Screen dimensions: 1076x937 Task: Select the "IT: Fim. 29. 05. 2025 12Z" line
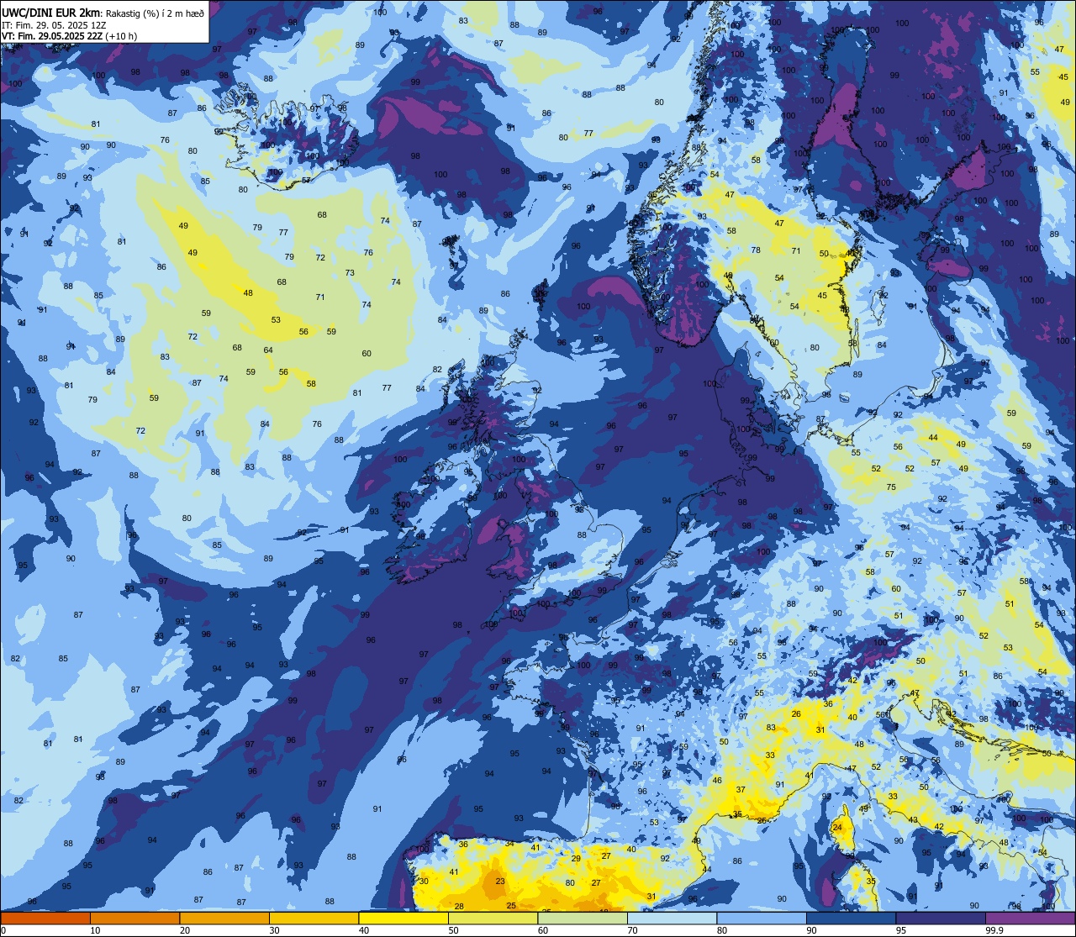(53, 25)
